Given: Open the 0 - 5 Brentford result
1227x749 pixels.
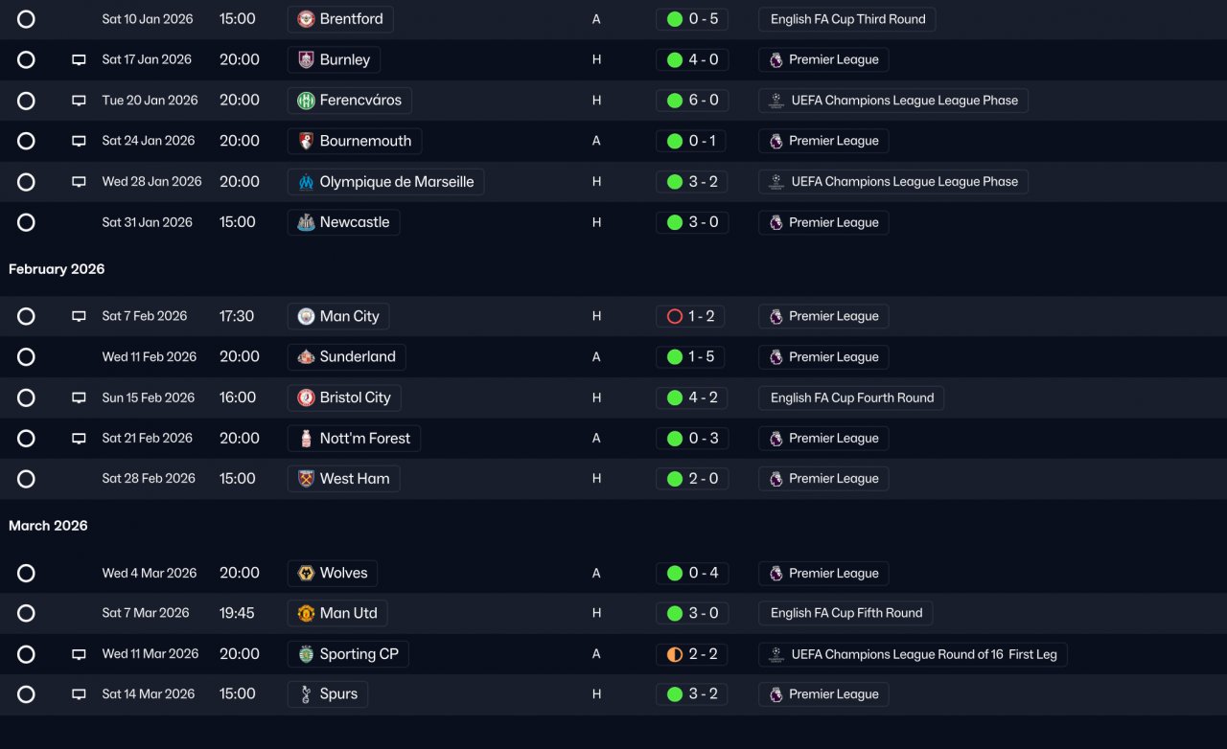Looking at the screenshot, I should coord(692,19).
